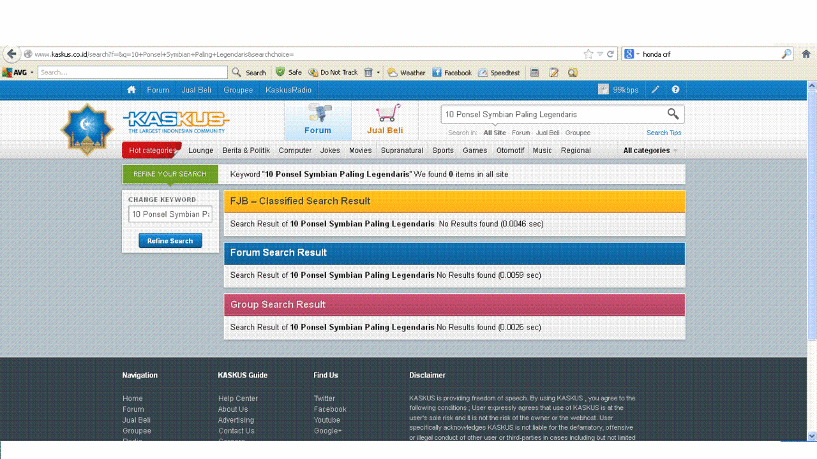Image resolution: width=817 pixels, height=459 pixels.
Task: Open the AVG toolbar logo menu
Action: coord(17,73)
